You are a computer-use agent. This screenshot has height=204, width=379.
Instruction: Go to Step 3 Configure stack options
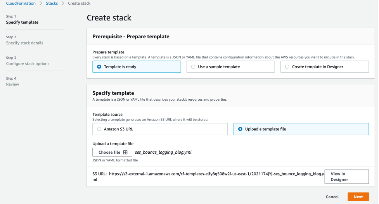[28, 63]
